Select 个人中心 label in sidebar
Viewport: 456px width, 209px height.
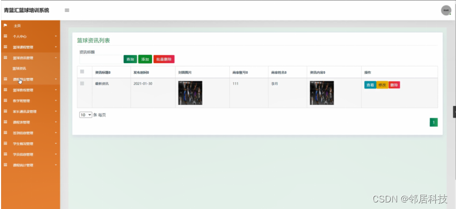tap(20, 37)
